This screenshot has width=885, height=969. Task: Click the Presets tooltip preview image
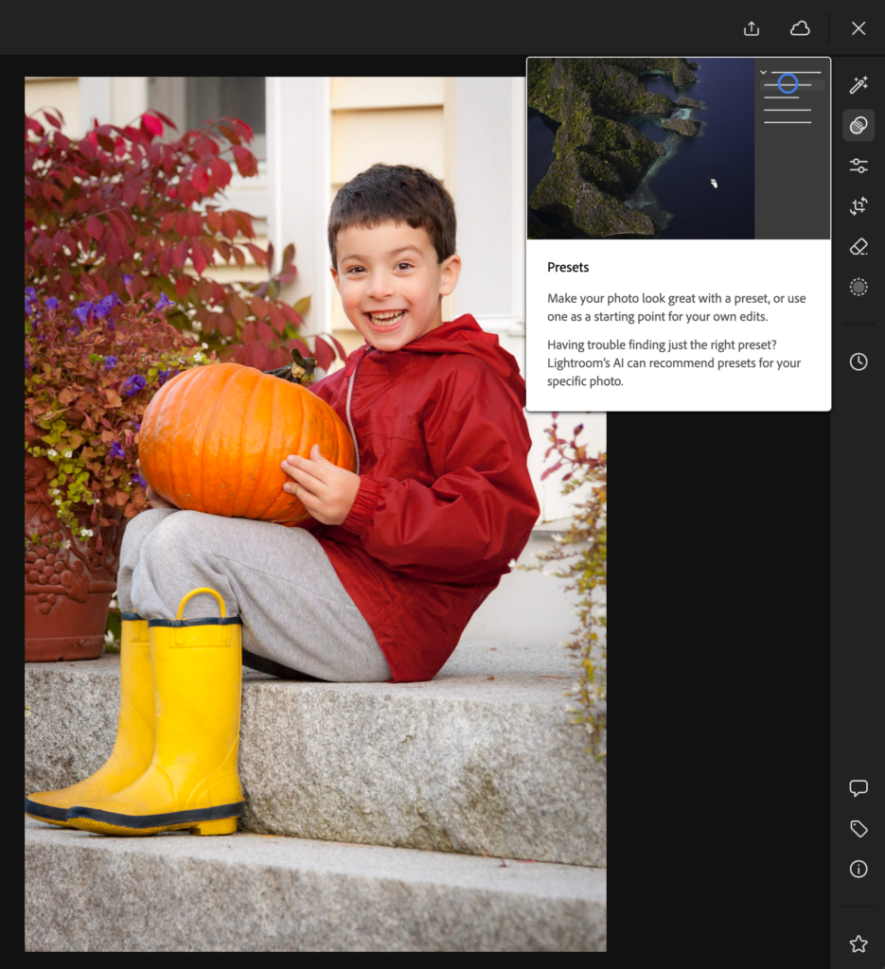tap(679, 149)
